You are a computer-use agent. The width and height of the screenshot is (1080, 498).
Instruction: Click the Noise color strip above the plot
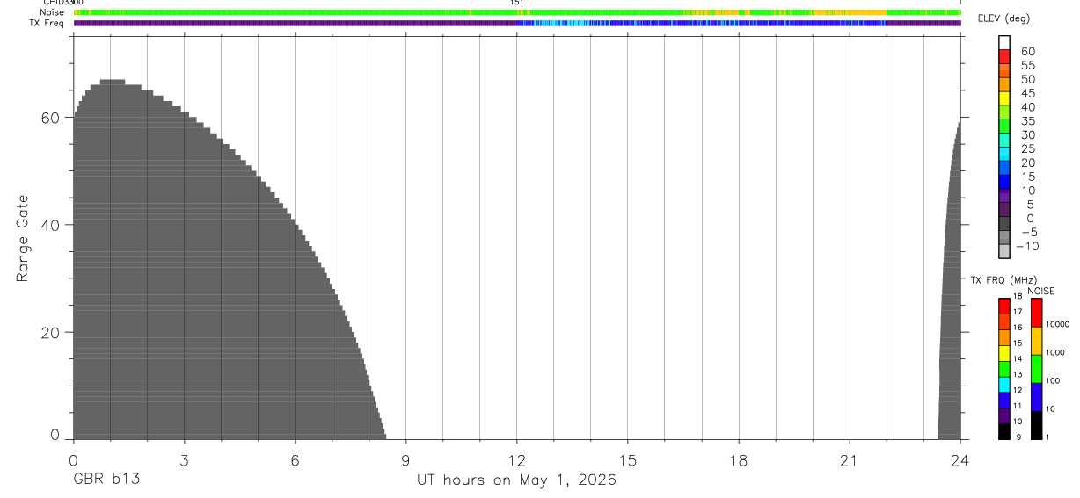pos(517,12)
